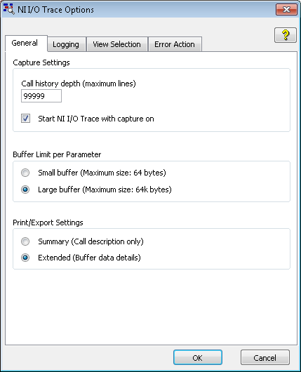
Task: Select the General tab
Action: point(25,44)
